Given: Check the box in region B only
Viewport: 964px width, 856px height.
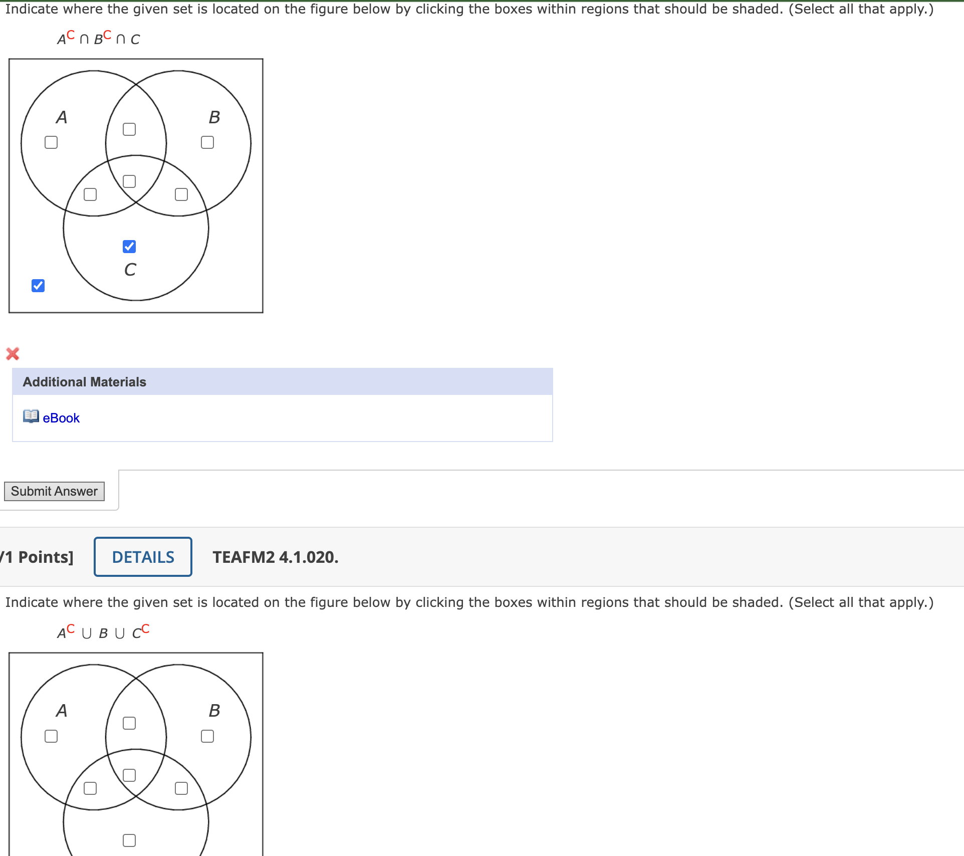Looking at the screenshot, I should (206, 142).
